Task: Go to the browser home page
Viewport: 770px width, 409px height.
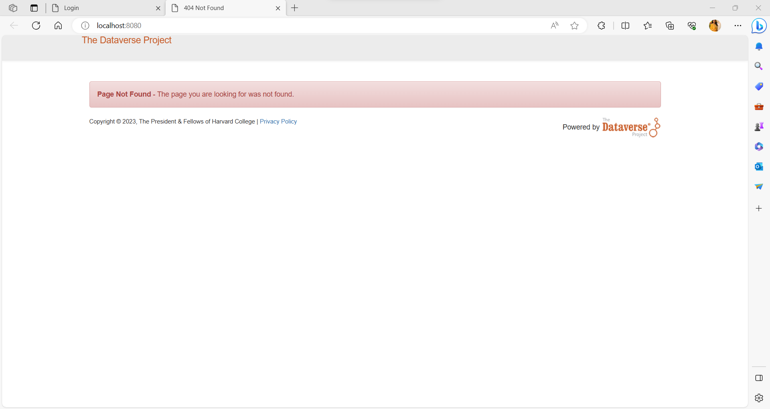Action: [58, 26]
